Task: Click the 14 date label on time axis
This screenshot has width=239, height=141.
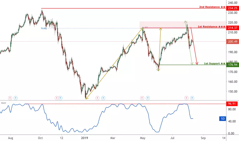Action: pos(224,138)
